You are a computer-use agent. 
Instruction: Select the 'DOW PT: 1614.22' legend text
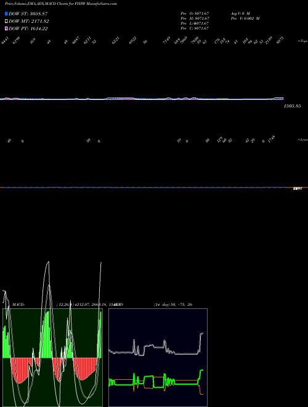(28, 29)
